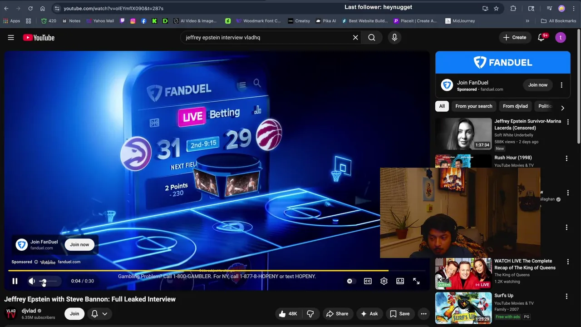The image size is (581, 327).
Task: Click the address bar URL
Action: 113,8
